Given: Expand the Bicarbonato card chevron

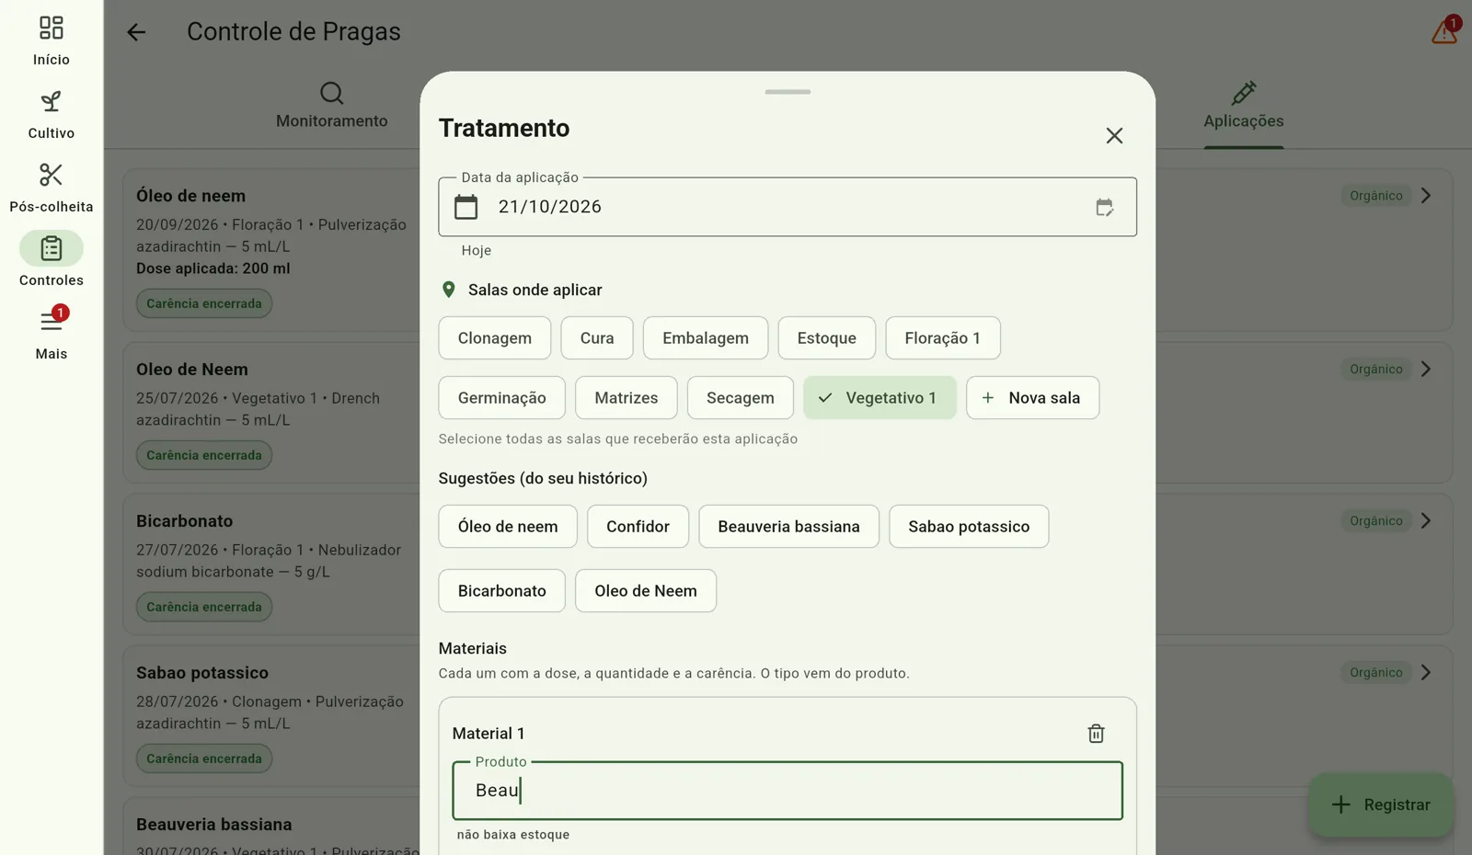Looking at the screenshot, I should coord(1426,521).
